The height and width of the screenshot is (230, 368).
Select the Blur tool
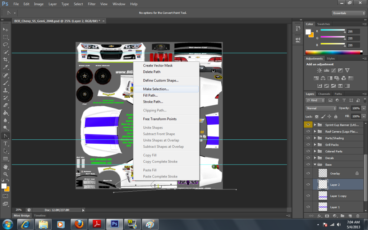5,120
